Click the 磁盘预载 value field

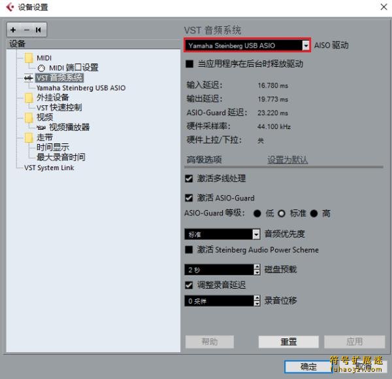(219, 270)
